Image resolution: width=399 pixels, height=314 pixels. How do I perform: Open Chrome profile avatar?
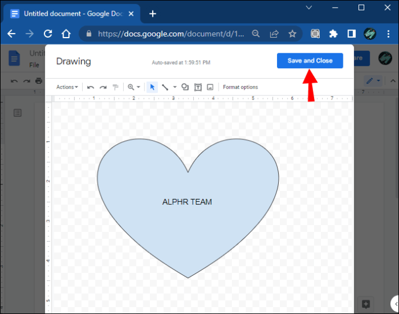point(370,34)
